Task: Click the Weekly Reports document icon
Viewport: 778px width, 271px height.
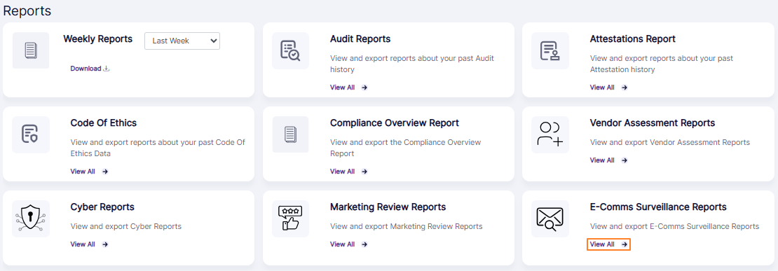Action: tap(31, 50)
